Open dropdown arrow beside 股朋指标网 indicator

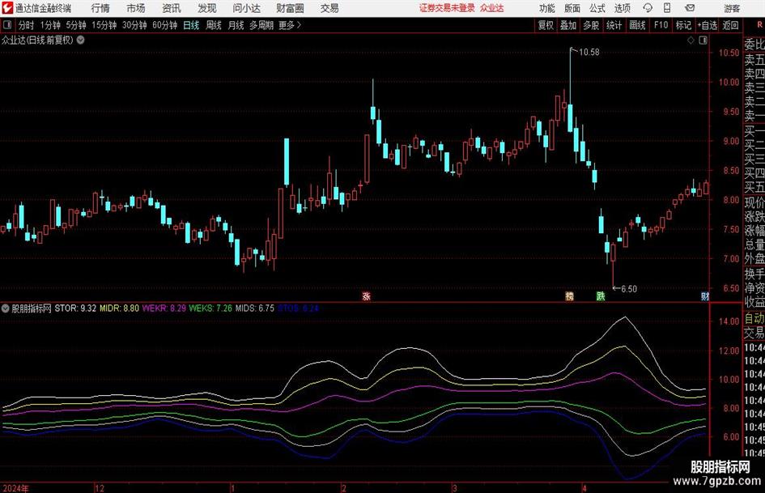pyautogui.click(x=6, y=308)
